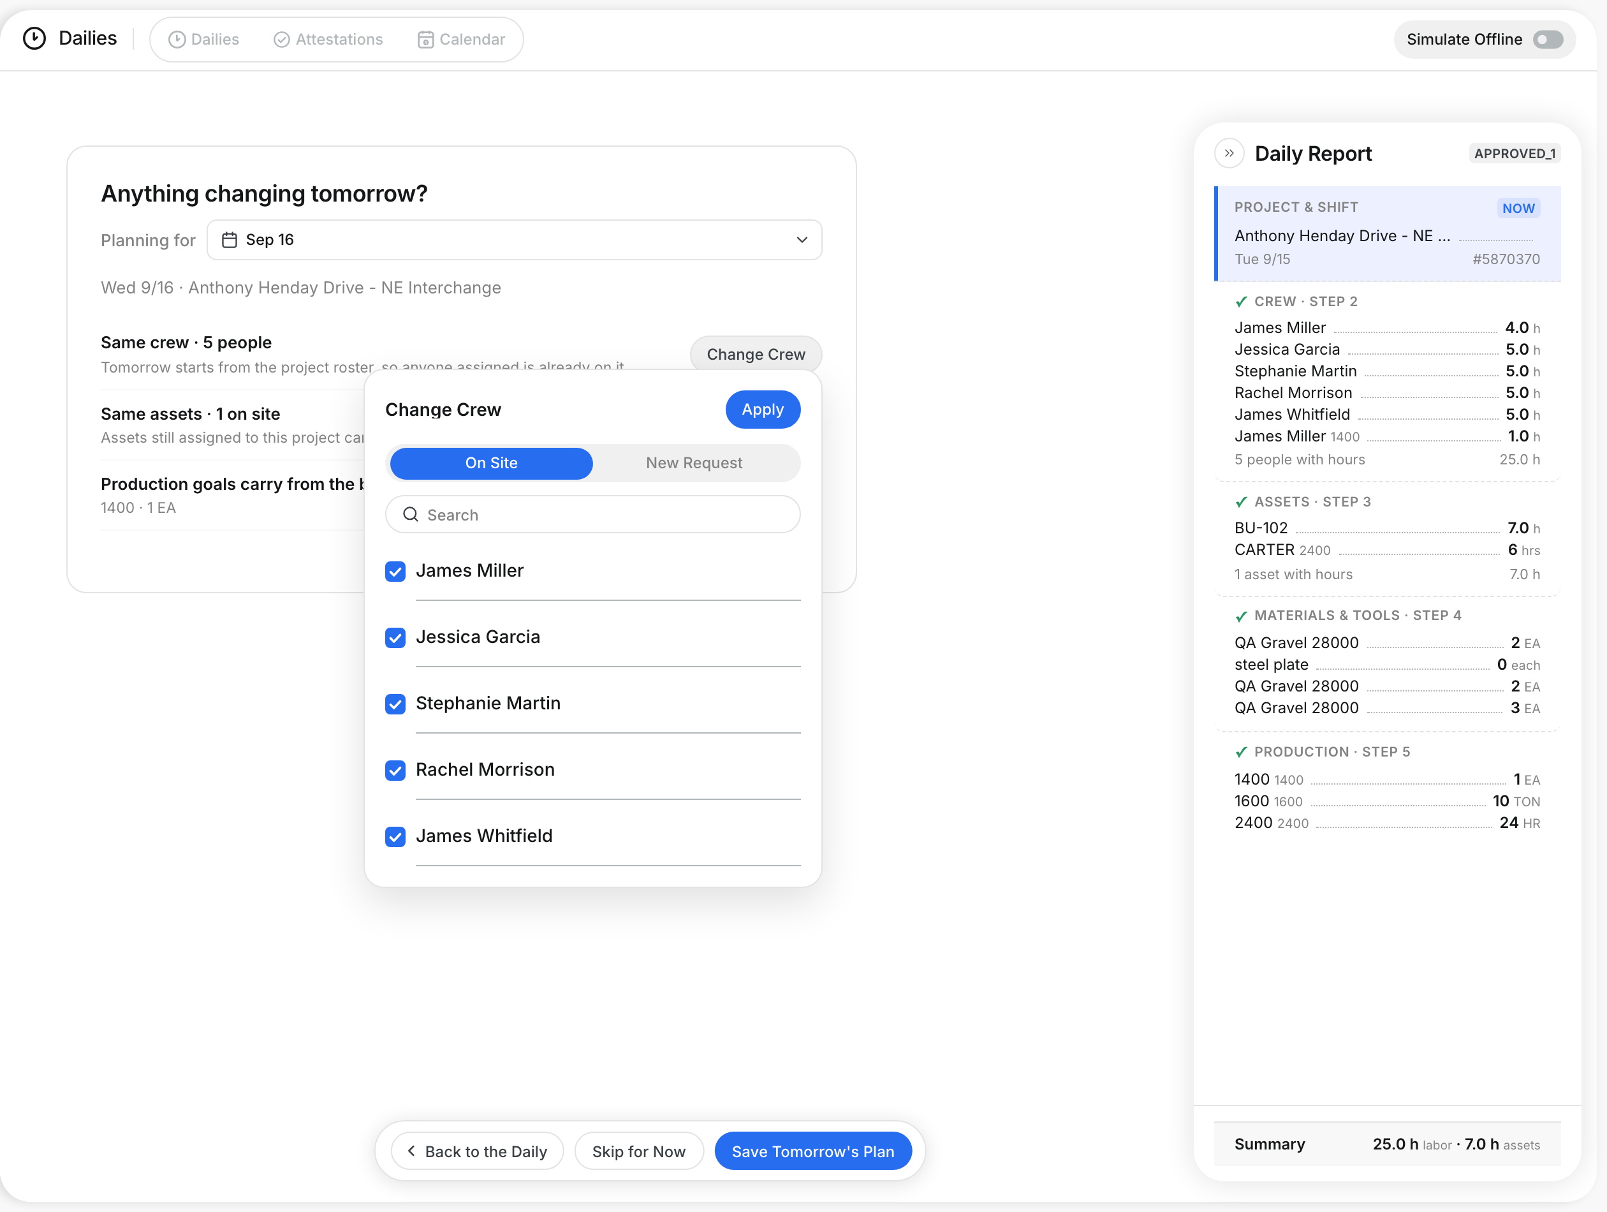Click 'Same assets · 1 on site' heading

[190, 413]
